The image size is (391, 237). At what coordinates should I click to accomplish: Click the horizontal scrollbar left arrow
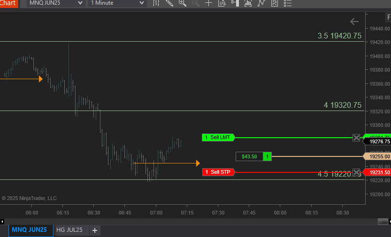pos(2,221)
